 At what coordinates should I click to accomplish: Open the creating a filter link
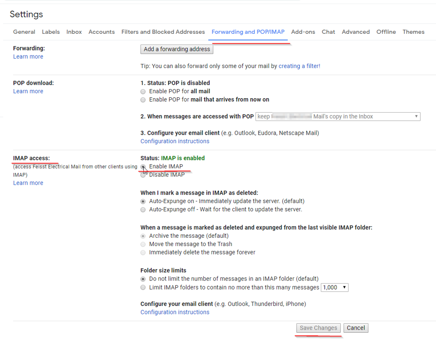[x=299, y=66]
